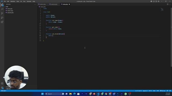This screenshot has width=172, height=96.
Task: Open the Accounts menu icon
Action: [2, 83]
